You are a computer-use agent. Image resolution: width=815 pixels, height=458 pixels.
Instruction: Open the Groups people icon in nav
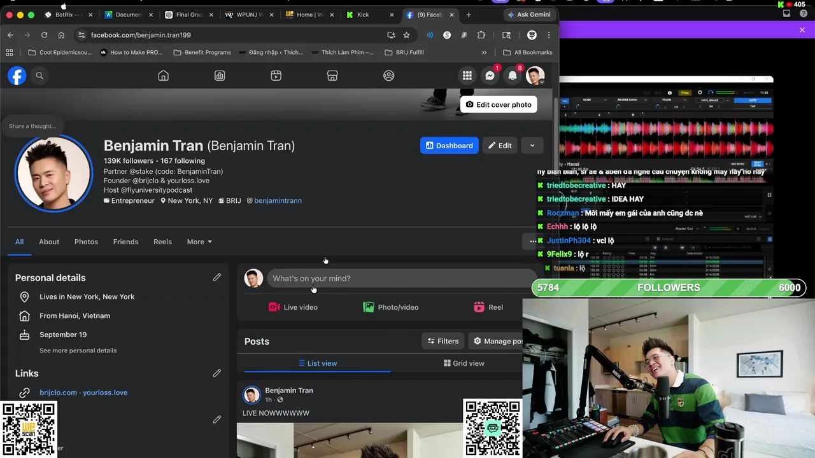point(389,76)
